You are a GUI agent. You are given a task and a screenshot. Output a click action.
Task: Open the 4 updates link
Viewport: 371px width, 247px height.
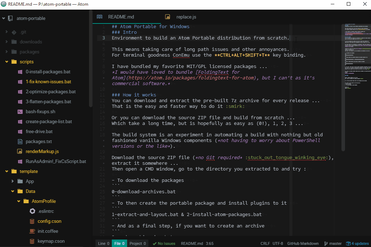click(x=360, y=243)
